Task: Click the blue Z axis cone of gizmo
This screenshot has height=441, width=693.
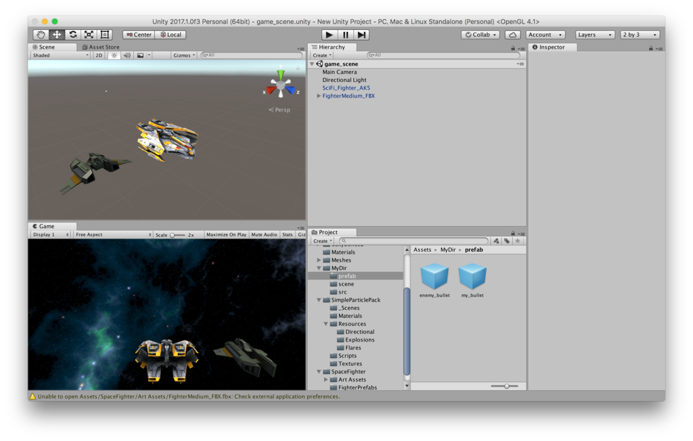Action: [x=290, y=90]
